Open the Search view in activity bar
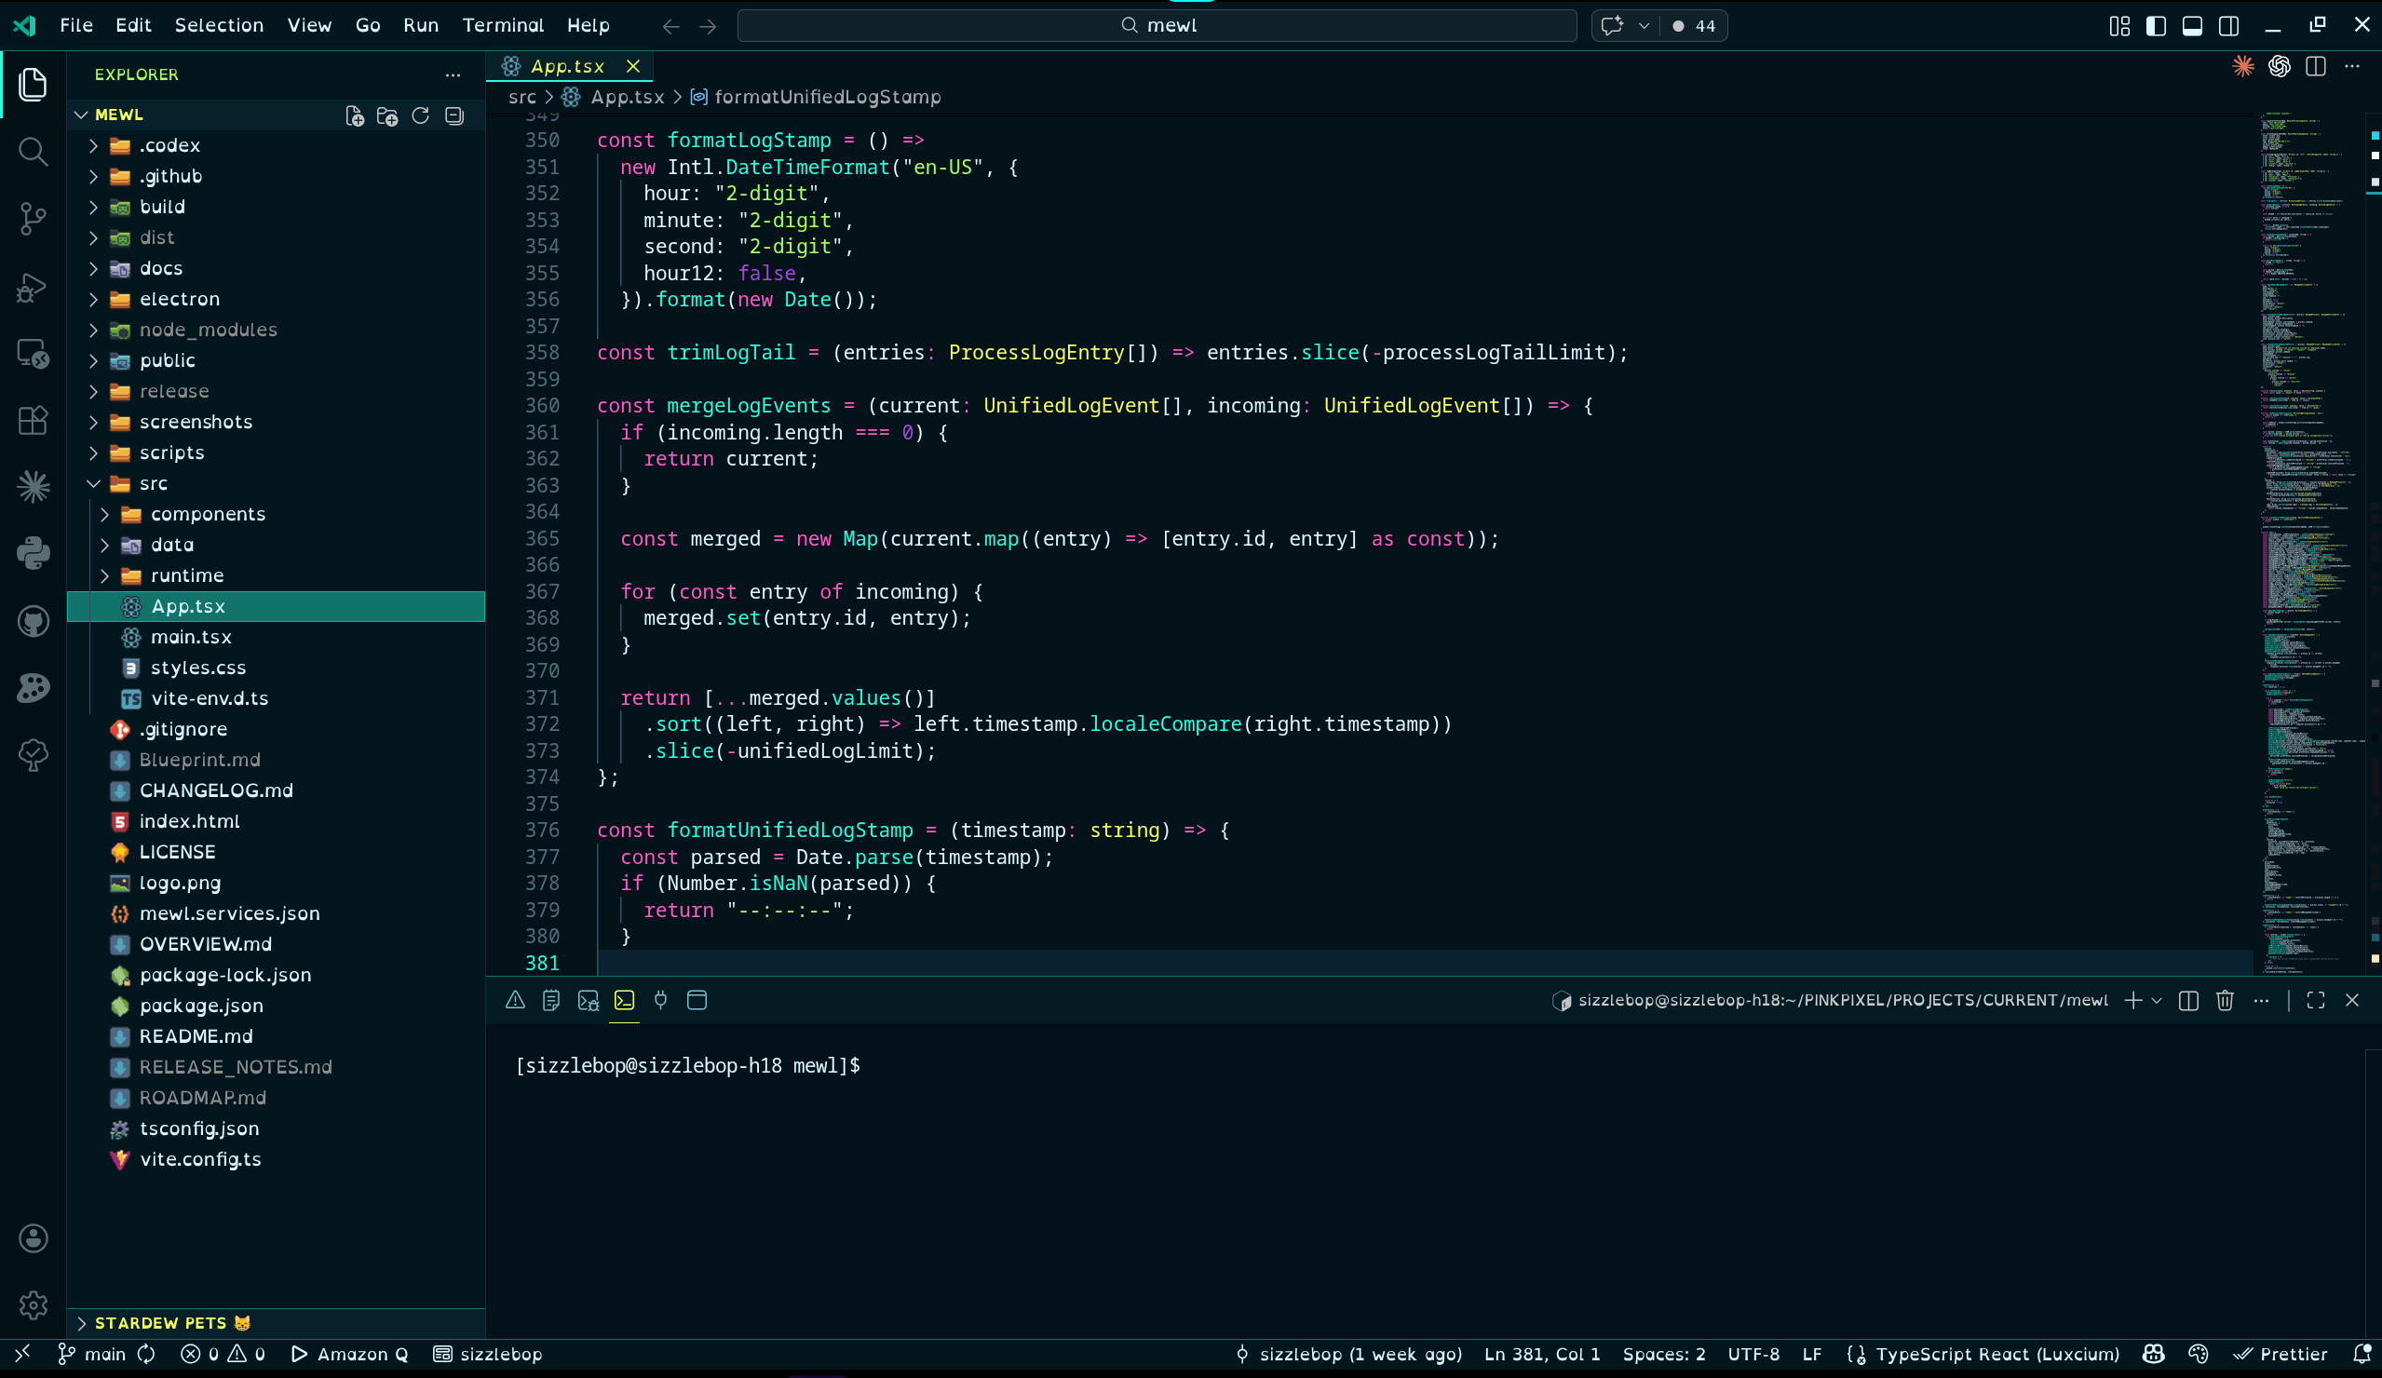Viewport: 2382px width, 1378px height. pos(34,151)
